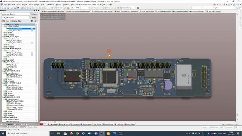Screen dimensions: 242x136
Task: Click the Clear button near Mask Level
Action: [236, 124]
